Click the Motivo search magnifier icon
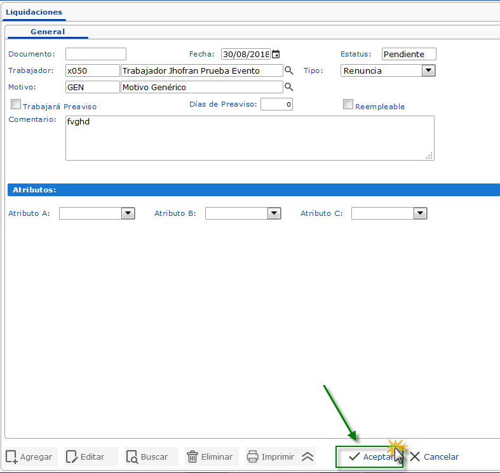 click(288, 87)
